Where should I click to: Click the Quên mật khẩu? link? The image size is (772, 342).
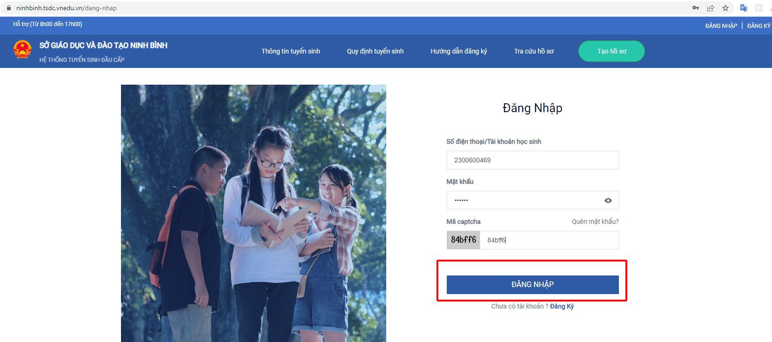(x=595, y=221)
